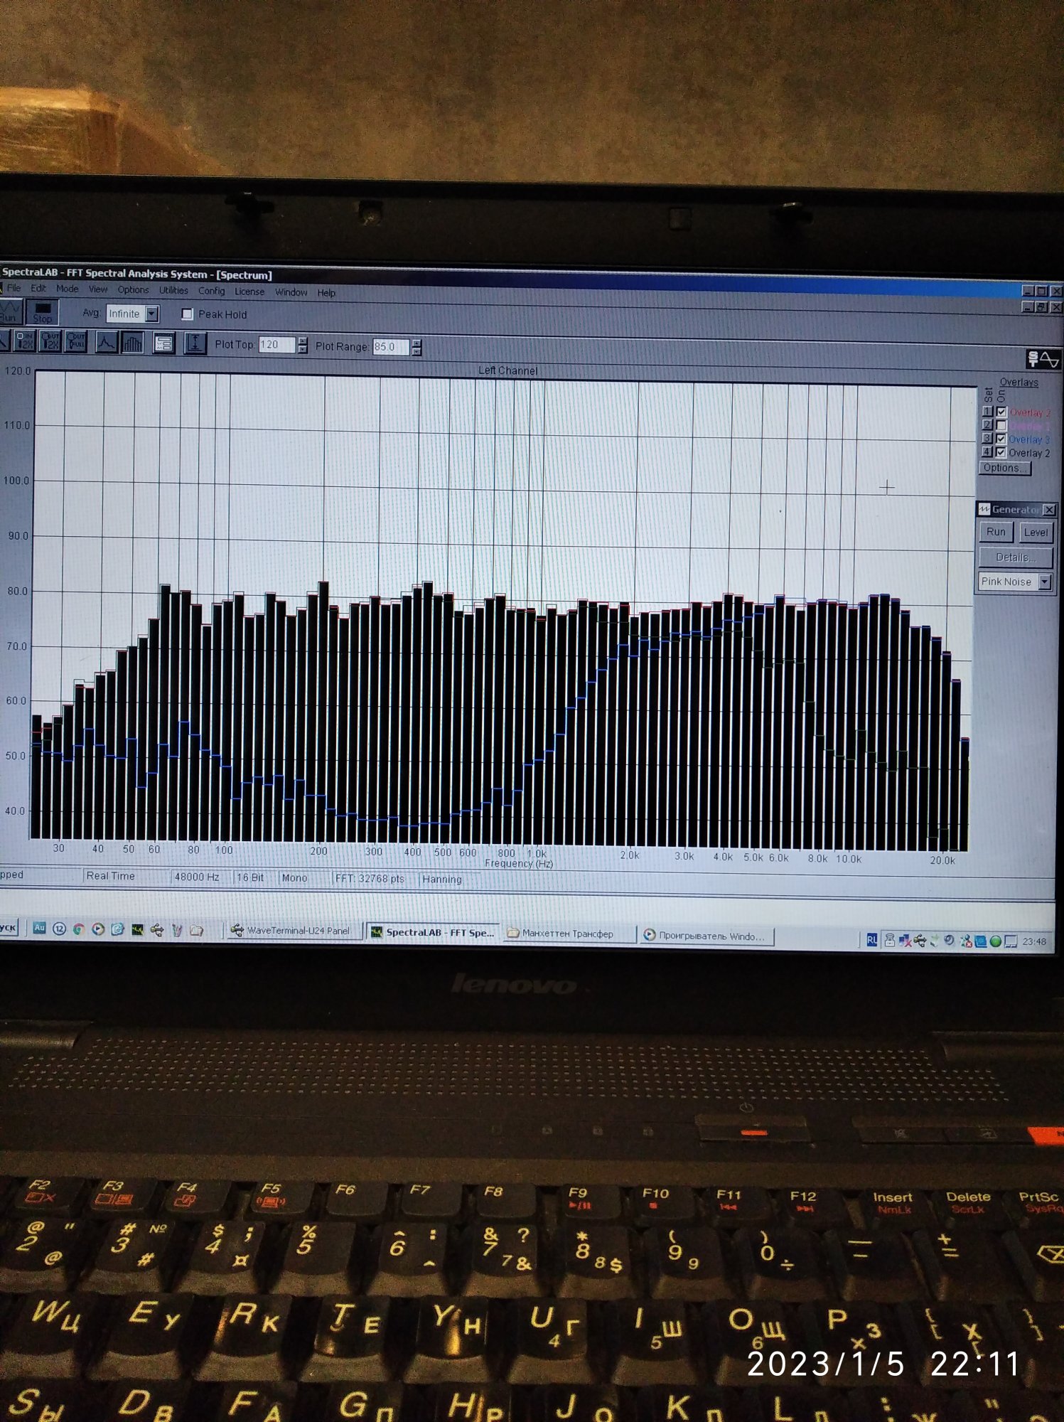The image size is (1064, 1422).
Task: Click Details... in the Generator panel
Action: point(1015,557)
